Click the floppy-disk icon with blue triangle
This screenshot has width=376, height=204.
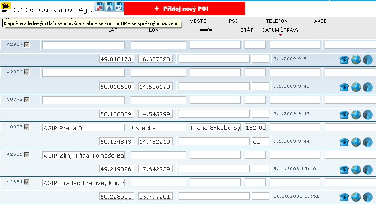[x=109, y=6]
